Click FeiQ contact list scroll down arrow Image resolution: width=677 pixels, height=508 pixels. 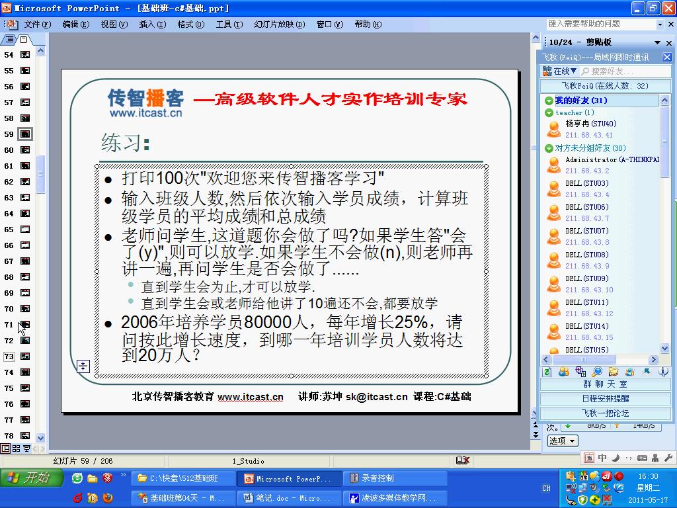tap(664, 348)
